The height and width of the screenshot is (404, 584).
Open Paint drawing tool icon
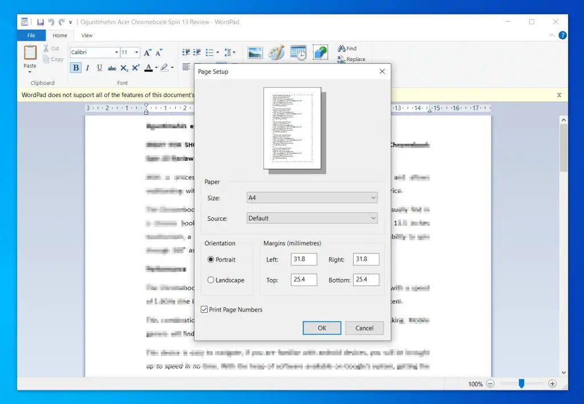(x=276, y=52)
